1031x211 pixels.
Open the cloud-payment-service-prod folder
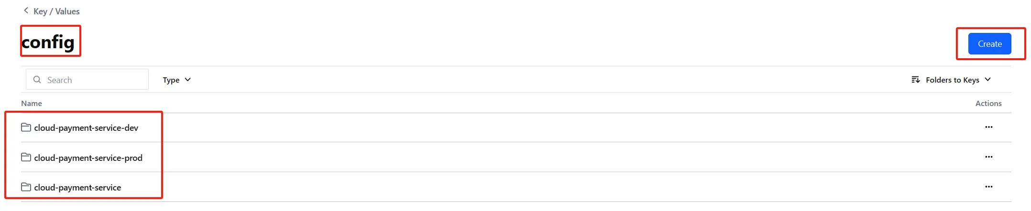[88, 158]
